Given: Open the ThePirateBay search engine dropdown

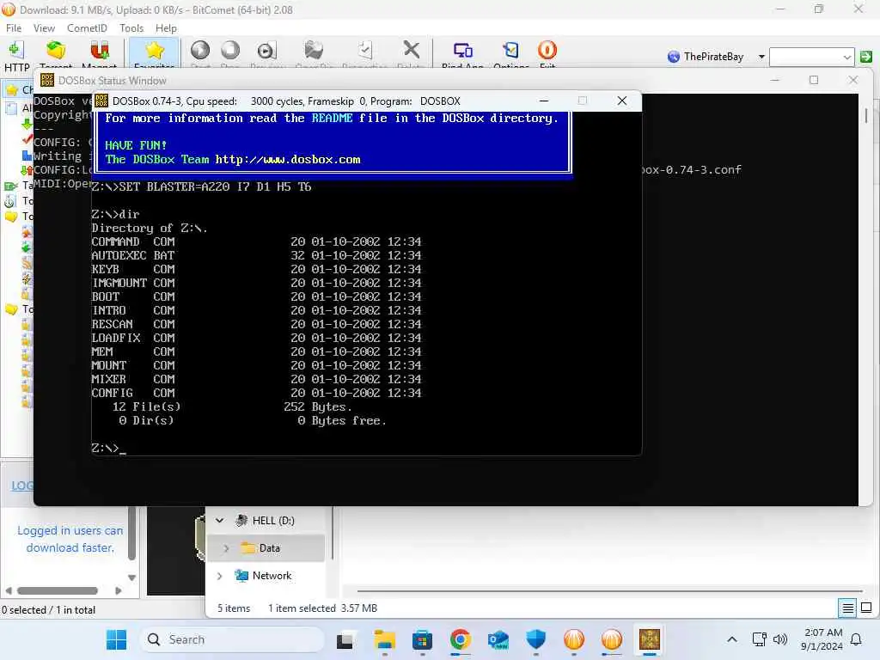Looking at the screenshot, I should coord(761,57).
